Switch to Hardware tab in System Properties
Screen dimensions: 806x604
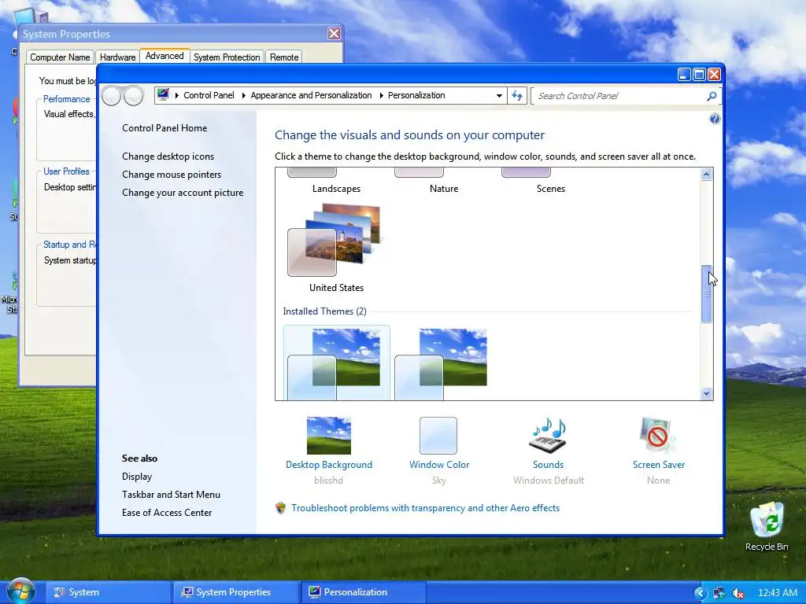(x=118, y=57)
